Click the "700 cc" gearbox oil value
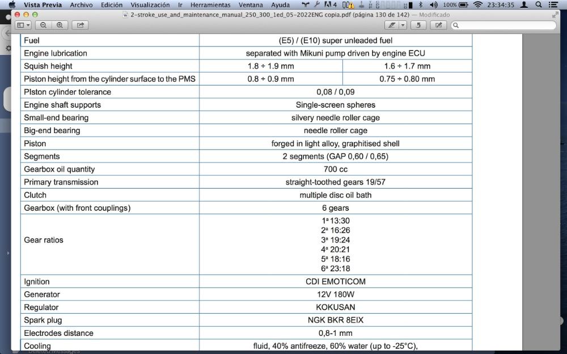This screenshot has height=354, width=567. pyautogui.click(x=335, y=169)
